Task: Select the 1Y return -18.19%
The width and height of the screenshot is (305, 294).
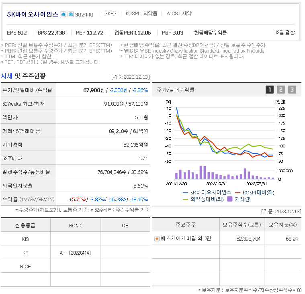Action: [139, 200]
